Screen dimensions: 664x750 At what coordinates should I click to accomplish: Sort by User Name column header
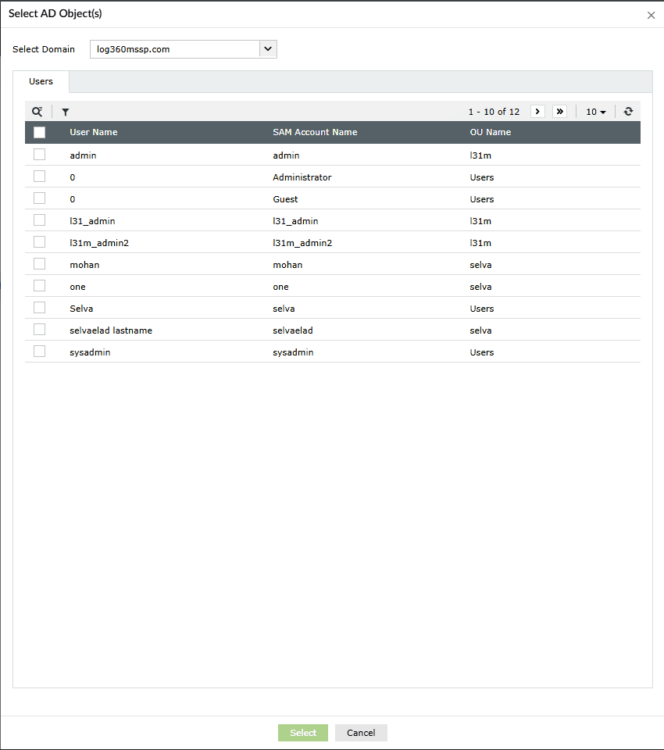[x=93, y=132]
